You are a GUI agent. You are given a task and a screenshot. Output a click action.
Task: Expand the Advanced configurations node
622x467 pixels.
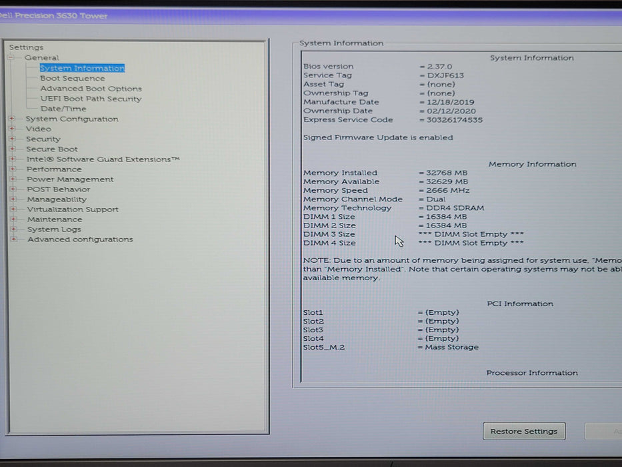(x=14, y=239)
